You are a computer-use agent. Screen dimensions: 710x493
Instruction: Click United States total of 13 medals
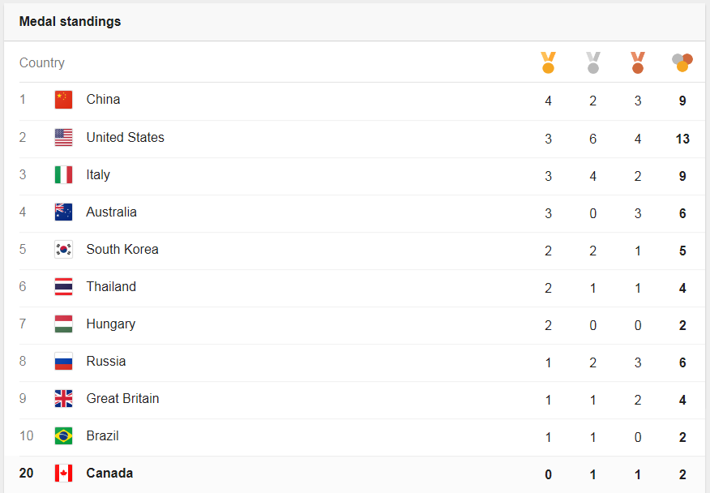(682, 139)
